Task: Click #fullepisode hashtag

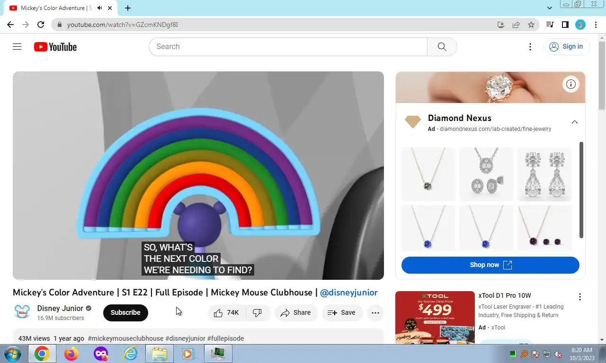Action: 225,338
